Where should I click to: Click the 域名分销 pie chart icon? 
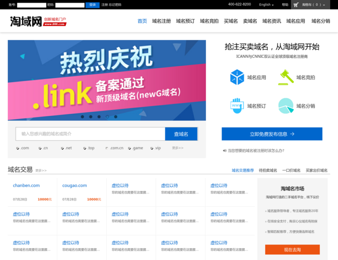[x=285, y=106]
